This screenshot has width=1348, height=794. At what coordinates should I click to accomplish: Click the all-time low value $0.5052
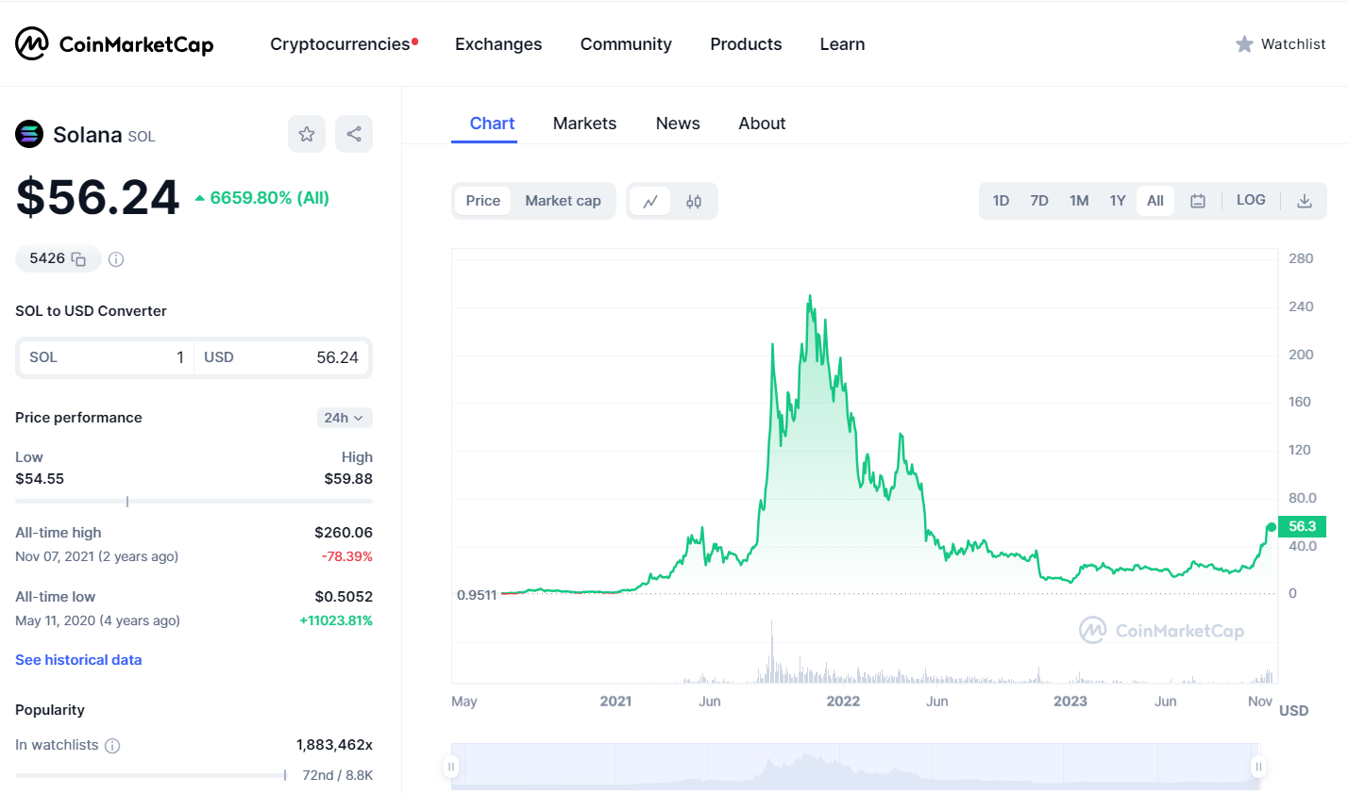(344, 597)
